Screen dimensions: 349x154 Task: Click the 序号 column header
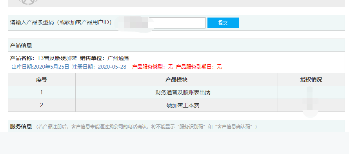(42, 80)
